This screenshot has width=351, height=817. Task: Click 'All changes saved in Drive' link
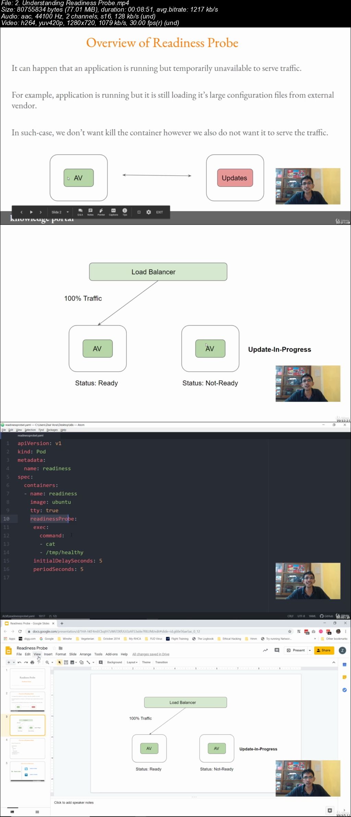tap(151, 654)
